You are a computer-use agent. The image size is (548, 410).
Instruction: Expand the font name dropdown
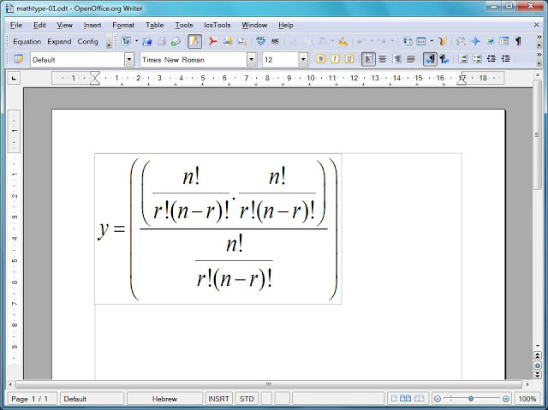point(251,60)
